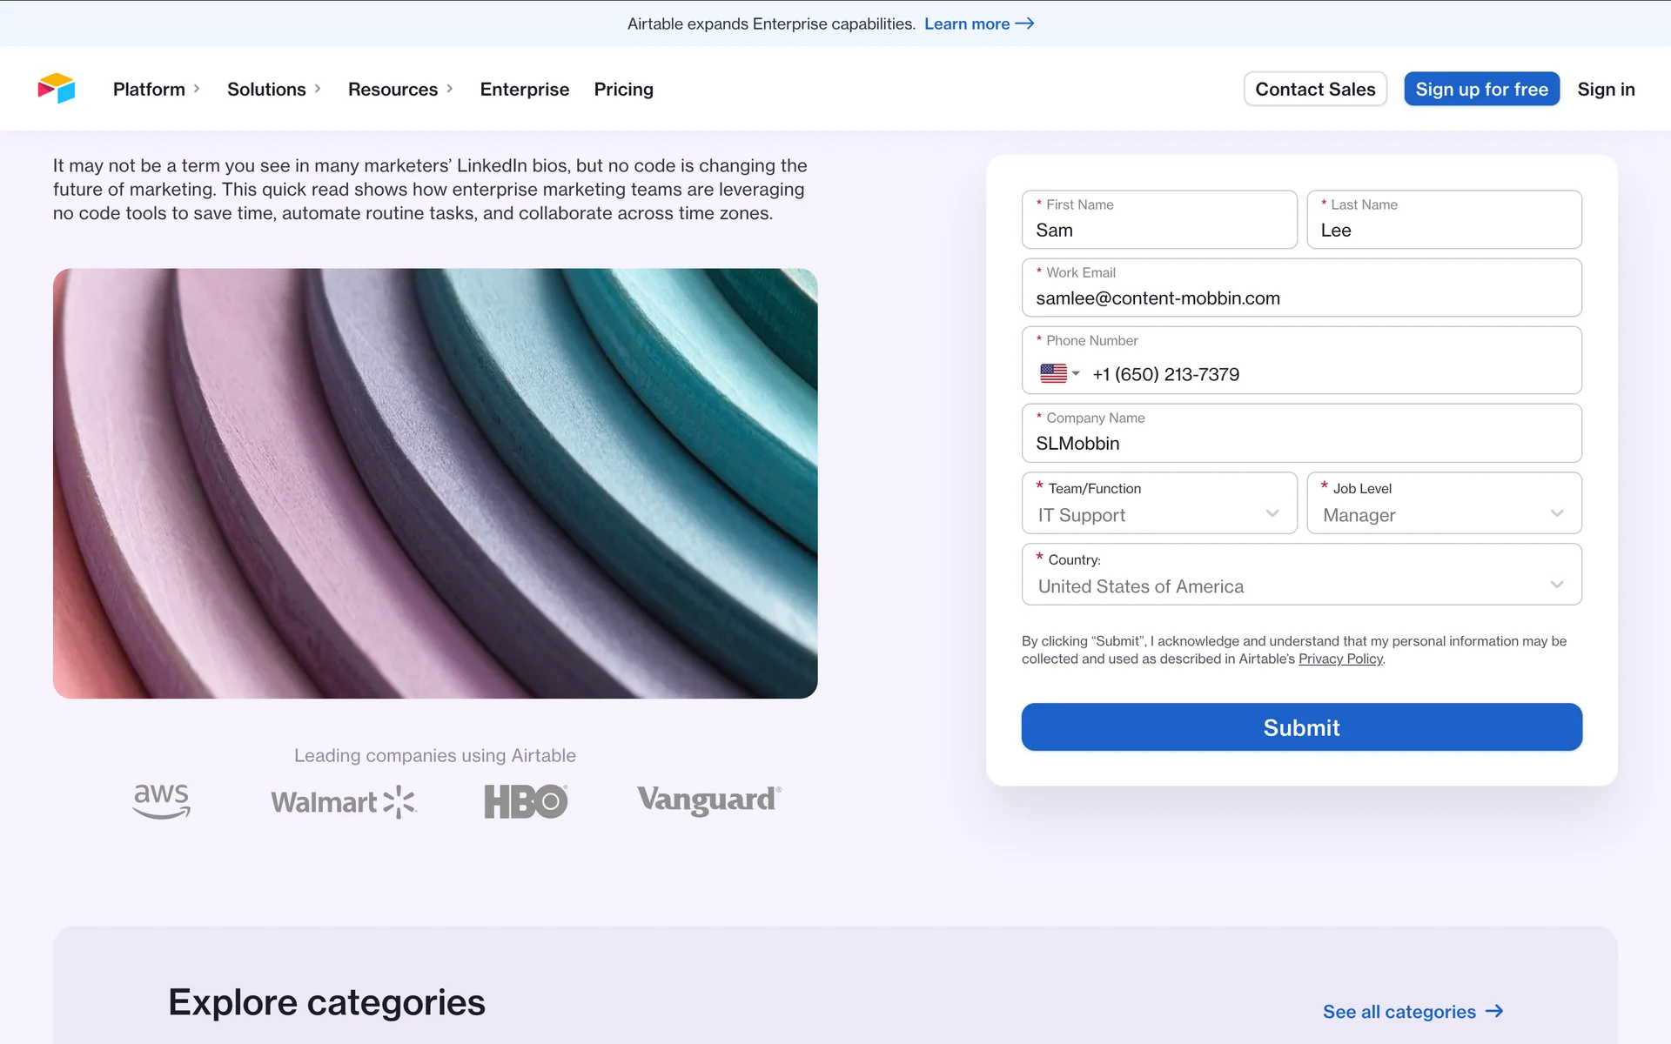Click the Sign up for free button
Screen dimensions: 1671x1044
pyautogui.click(x=1481, y=89)
